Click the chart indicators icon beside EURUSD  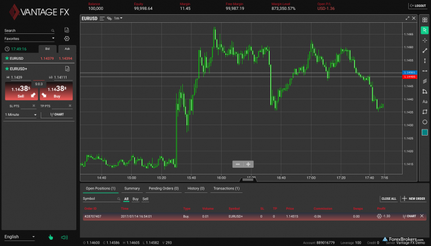coord(110,18)
